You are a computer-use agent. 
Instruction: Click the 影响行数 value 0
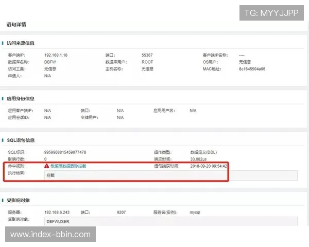(45, 159)
